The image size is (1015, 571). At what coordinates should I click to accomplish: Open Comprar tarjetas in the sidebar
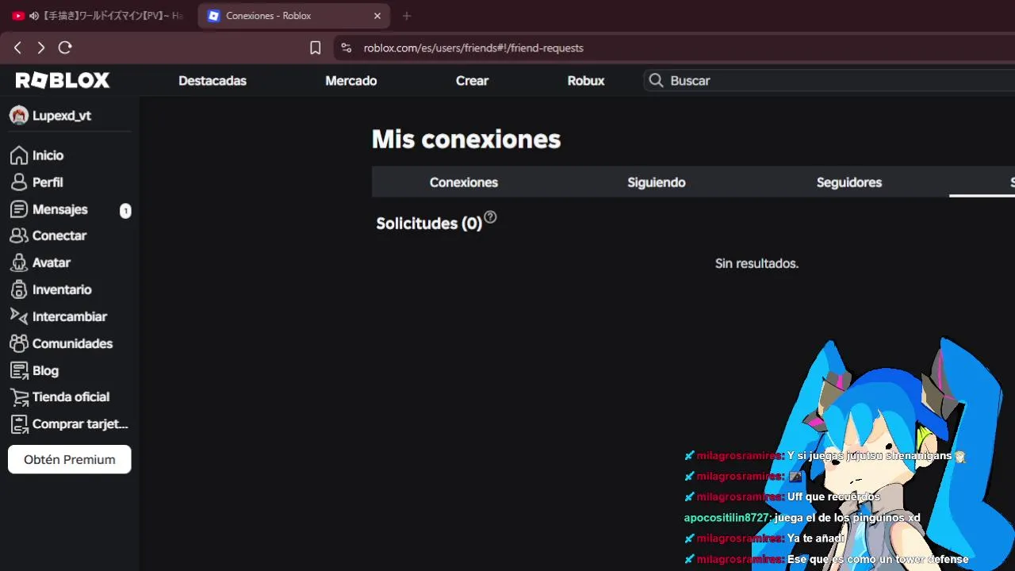pyautogui.click(x=70, y=423)
